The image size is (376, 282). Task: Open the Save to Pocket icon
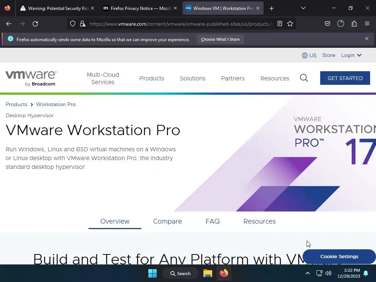pos(328,24)
